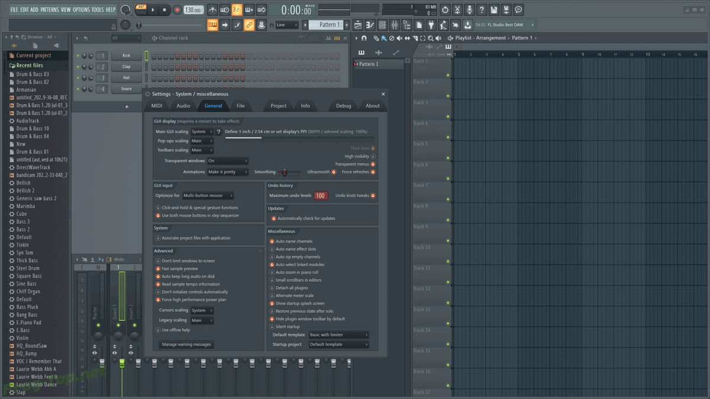Click the view playlist toolbar icon

(x=357, y=25)
